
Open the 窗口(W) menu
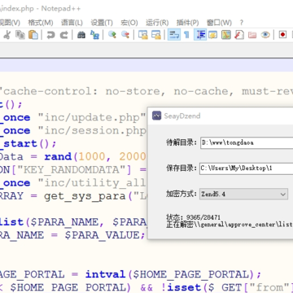click(219, 23)
